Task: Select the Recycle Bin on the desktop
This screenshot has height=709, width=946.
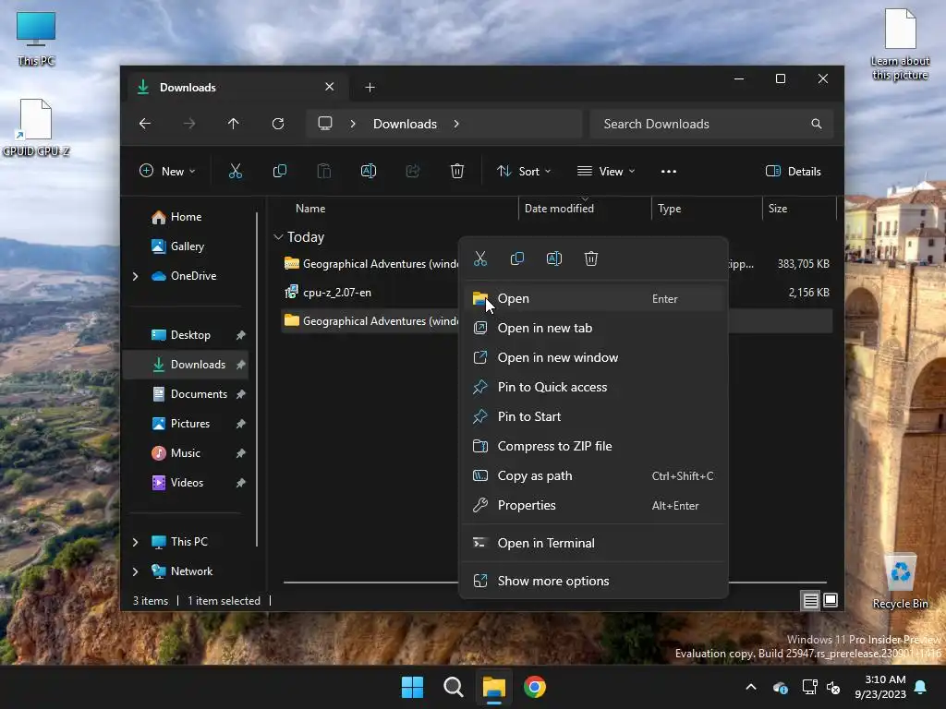Action: (900, 581)
